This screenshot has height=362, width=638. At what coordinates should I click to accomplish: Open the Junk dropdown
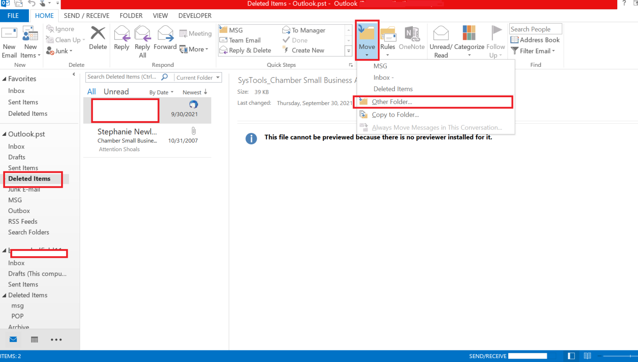[59, 51]
